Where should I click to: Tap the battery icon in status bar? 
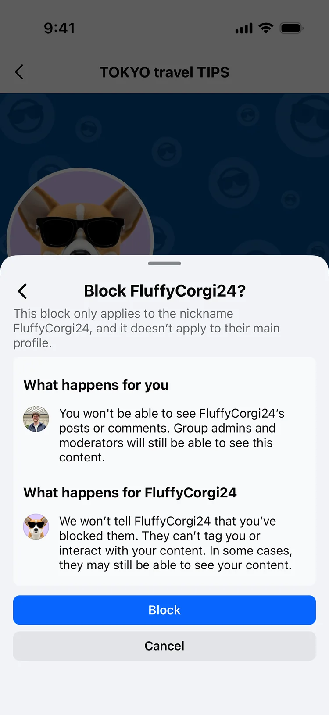click(x=292, y=29)
